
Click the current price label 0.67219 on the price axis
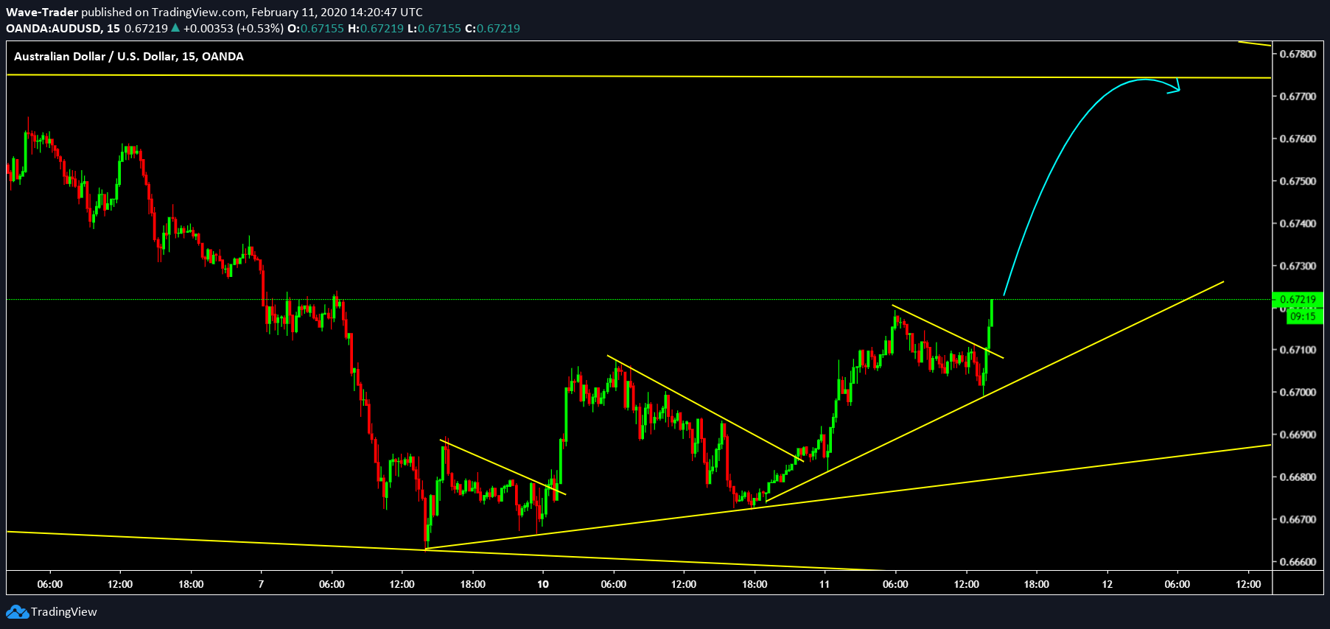tap(1298, 300)
